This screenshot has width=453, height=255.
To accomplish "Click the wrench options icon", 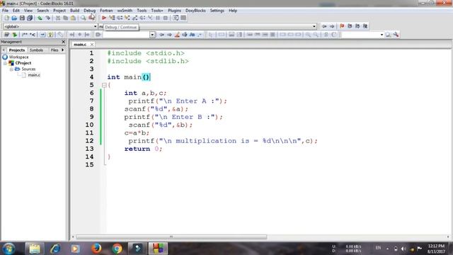I will click(396, 35).
